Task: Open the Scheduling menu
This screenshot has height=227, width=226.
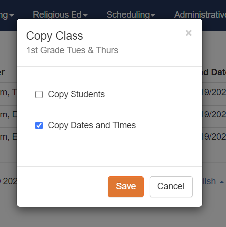Action: 131,15
